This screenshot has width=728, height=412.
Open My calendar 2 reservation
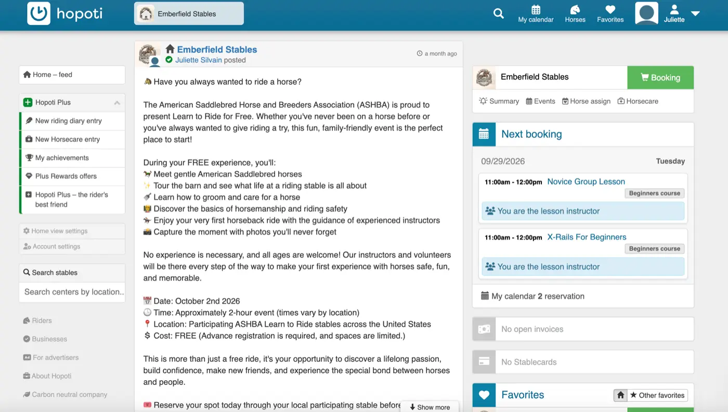pyautogui.click(x=533, y=297)
